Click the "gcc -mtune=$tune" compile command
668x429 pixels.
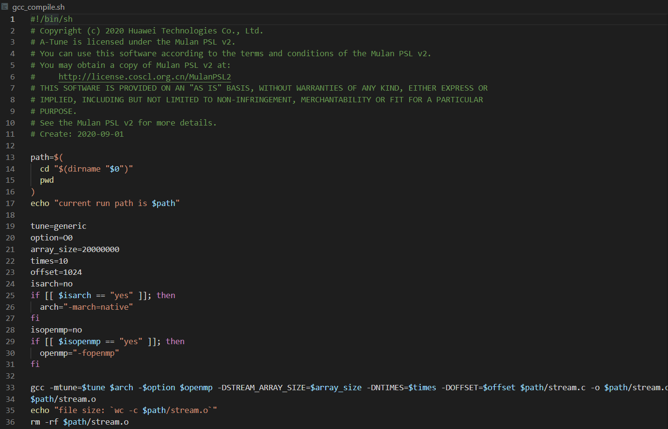349,388
